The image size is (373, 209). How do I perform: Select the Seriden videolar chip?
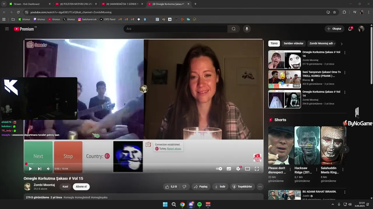click(293, 44)
